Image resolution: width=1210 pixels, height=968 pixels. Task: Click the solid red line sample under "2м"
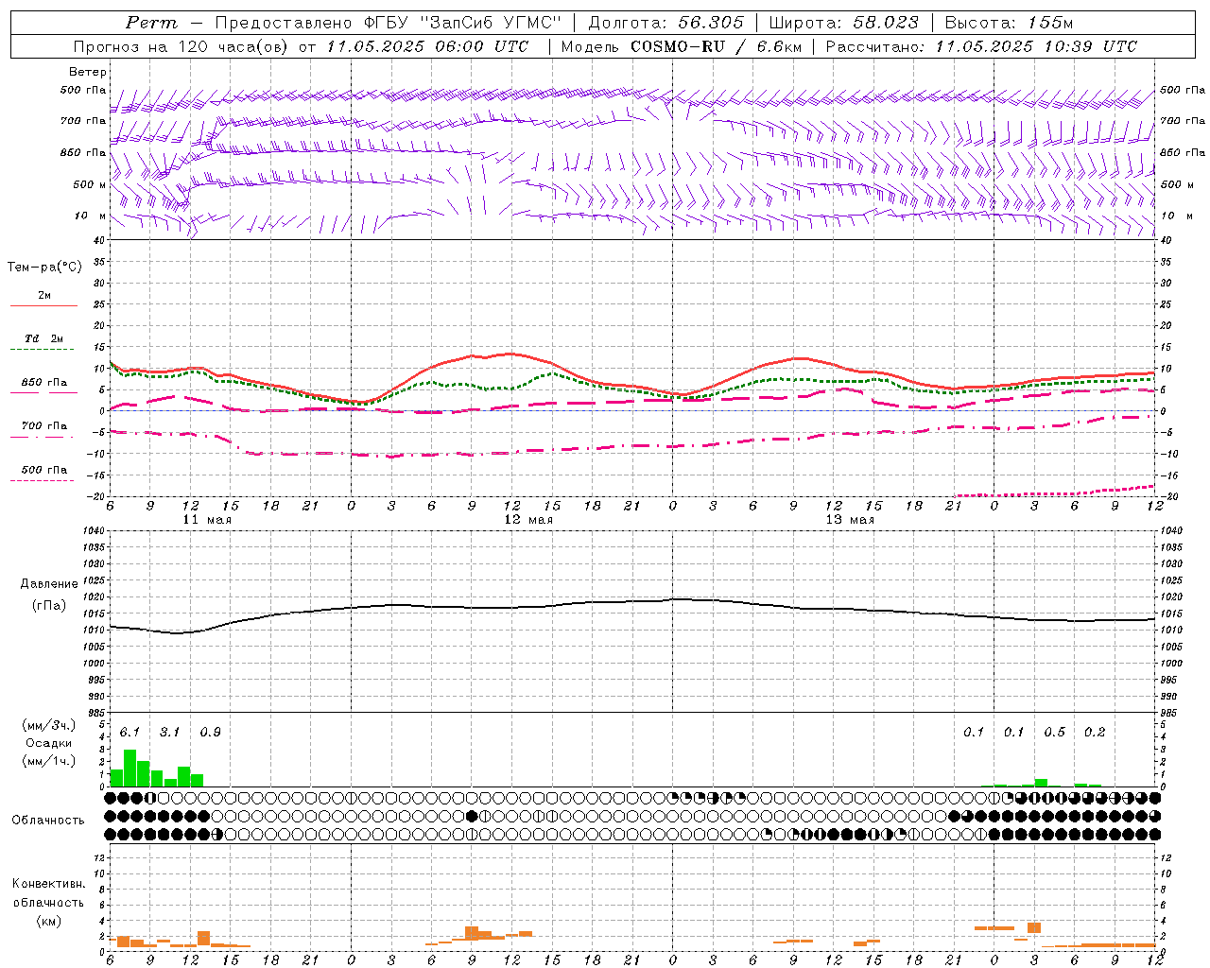[43, 306]
